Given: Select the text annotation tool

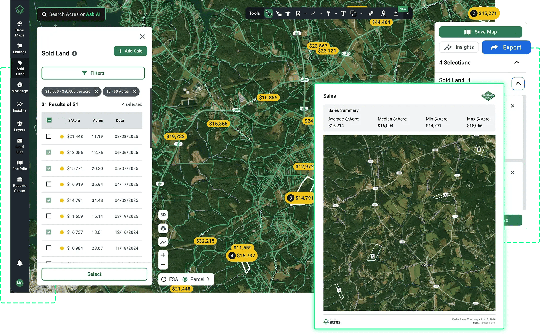Looking at the screenshot, I should [x=343, y=13].
